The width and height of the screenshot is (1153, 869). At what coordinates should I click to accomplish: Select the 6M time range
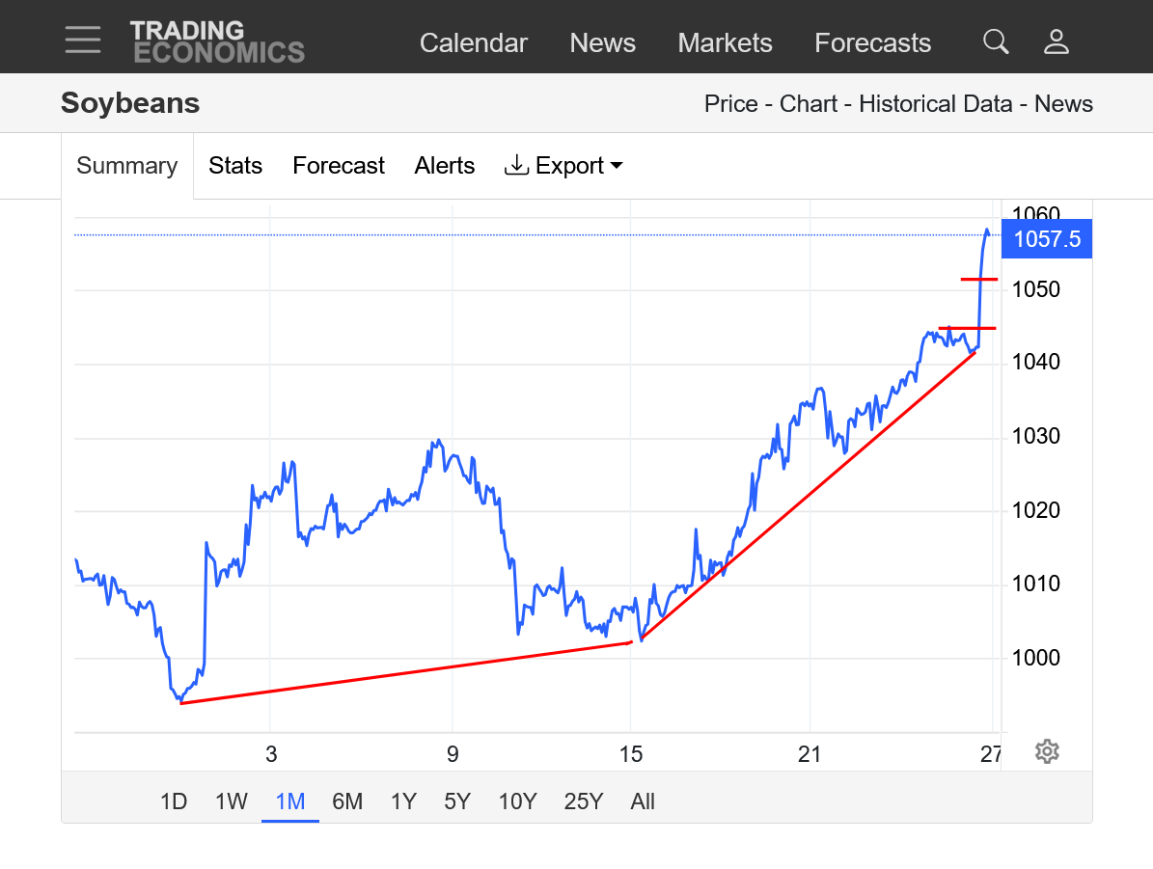tap(347, 801)
